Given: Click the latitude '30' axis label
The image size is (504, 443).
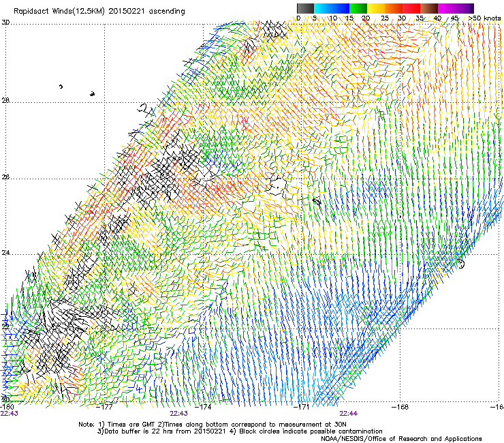Looking at the screenshot, I should point(5,22).
